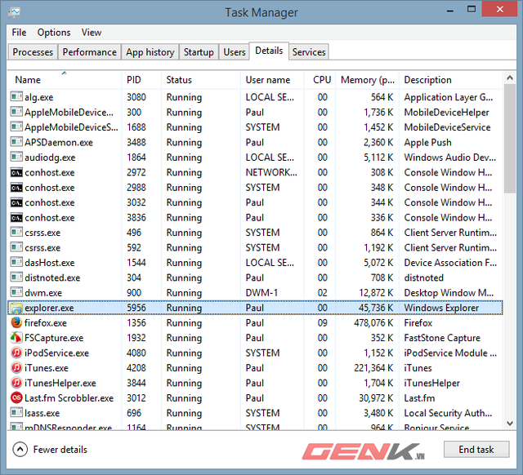Image resolution: width=523 pixels, height=475 pixels.
Task: Click the Local Security Auth... description
Action: pos(448,413)
